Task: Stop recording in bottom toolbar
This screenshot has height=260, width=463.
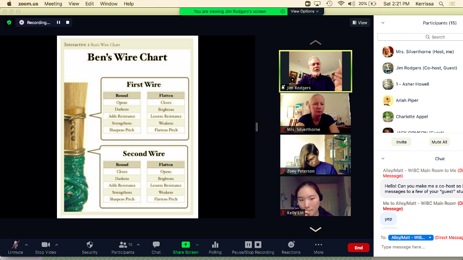Action: pos(258,244)
